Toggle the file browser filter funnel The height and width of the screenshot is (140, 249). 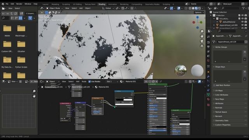click(30, 18)
